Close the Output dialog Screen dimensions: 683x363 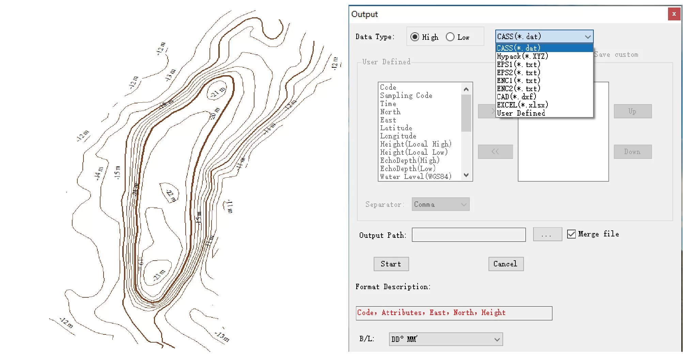[x=674, y=14]
